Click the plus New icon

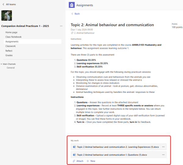coord(88,161)
